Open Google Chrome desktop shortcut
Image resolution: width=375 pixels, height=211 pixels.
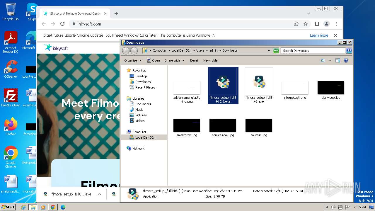(x=11, y=157)
